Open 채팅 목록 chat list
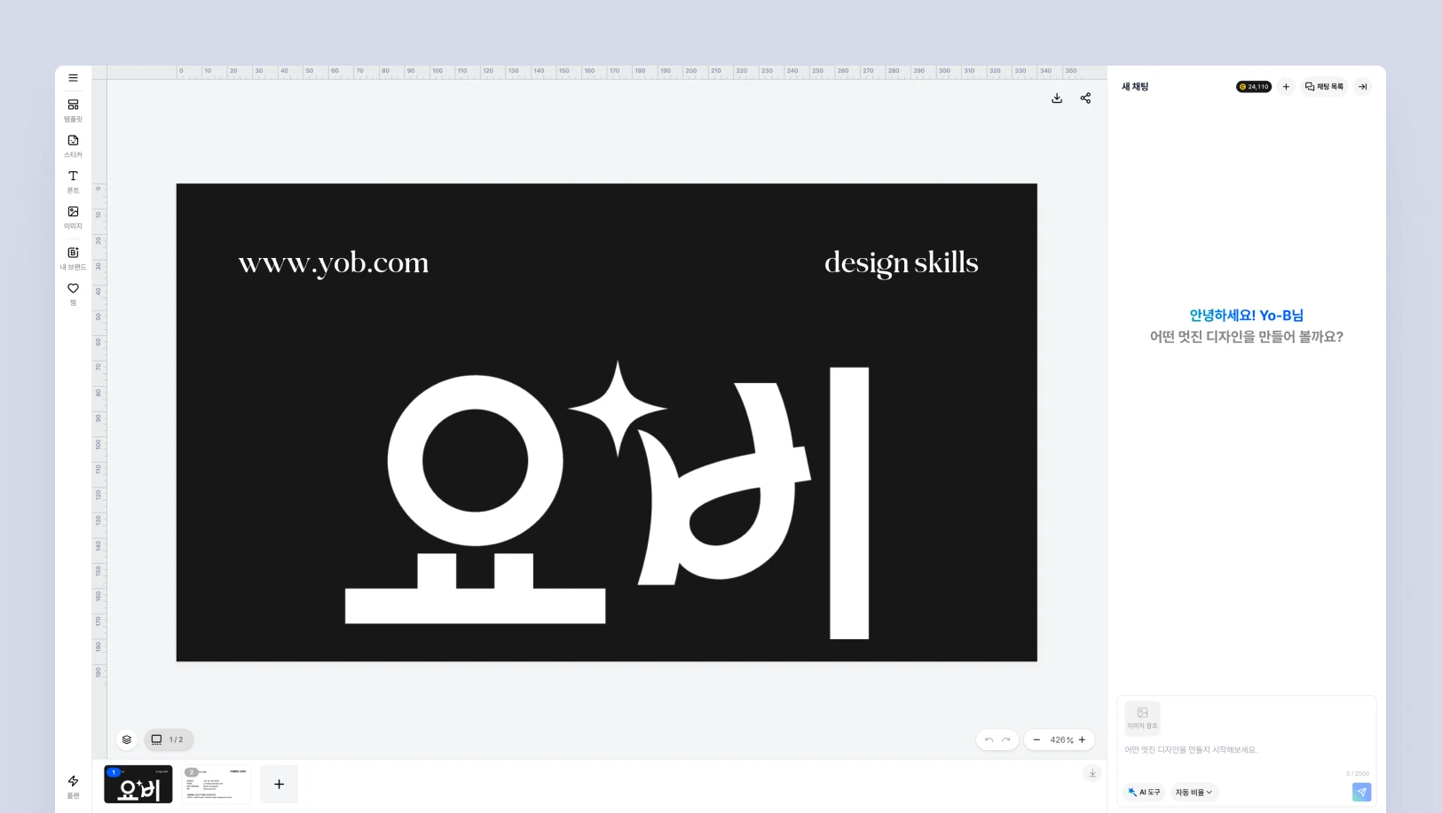Screen dimensions: 1442x813 point(1324,87)
